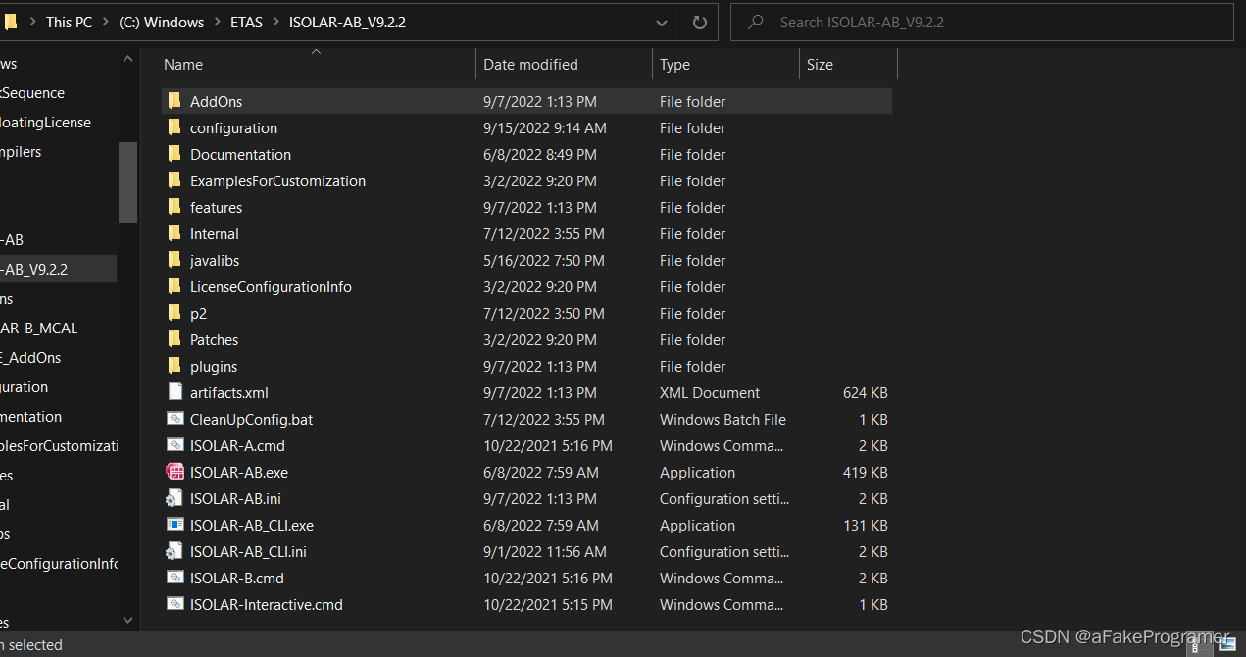1246x657 pixels.
Task: Click the ISOLAR-Interactive.cmd file icon
Action: tap(175, 604)
